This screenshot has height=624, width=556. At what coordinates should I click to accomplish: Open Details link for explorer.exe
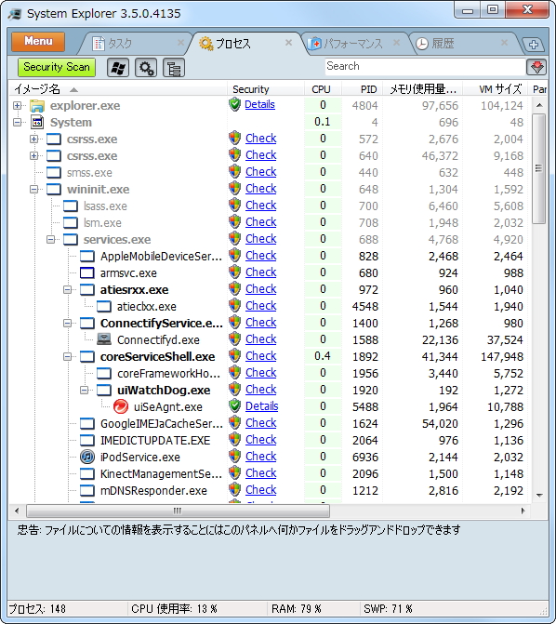pyautogui.click(x=259, y=104)
